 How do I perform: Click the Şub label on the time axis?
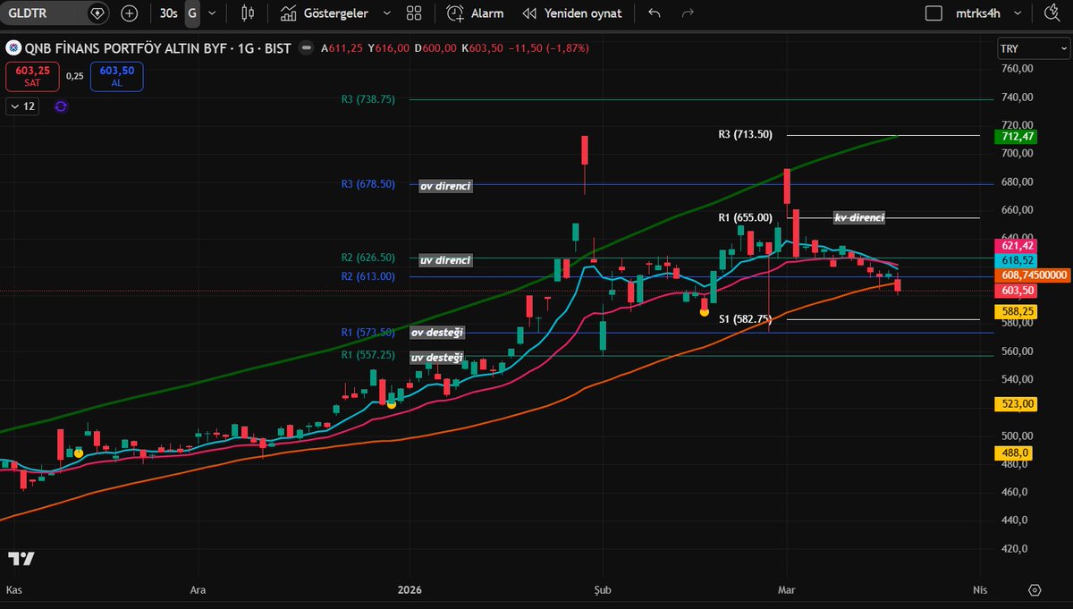click(603, 590)
